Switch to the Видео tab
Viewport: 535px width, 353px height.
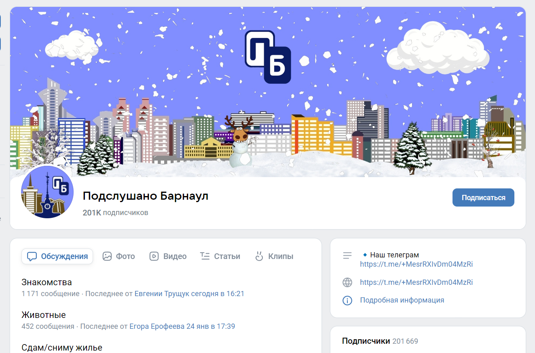click(168, 256)
